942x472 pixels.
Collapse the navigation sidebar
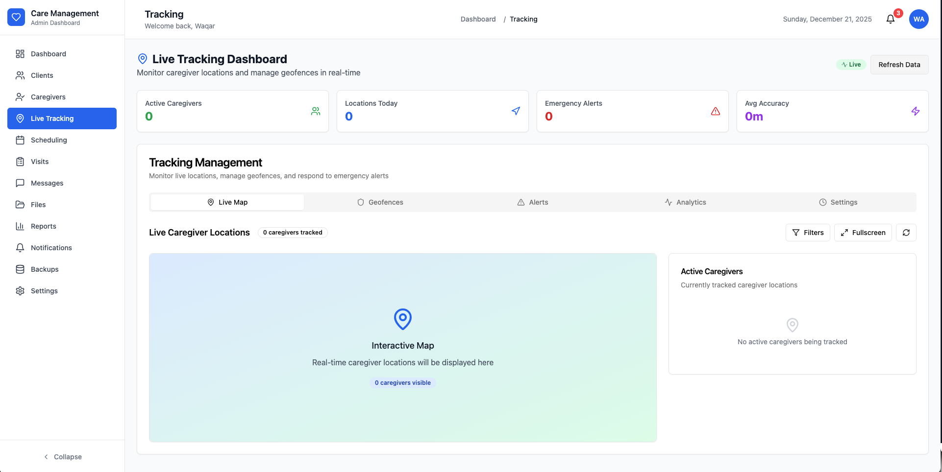coord(62,456)
